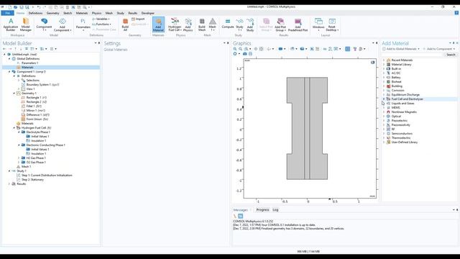The height and width of the screenshot is (259, 460).
Task: Open the Hydrogen Fuel Cell physics button
Action: pos(175,24)
